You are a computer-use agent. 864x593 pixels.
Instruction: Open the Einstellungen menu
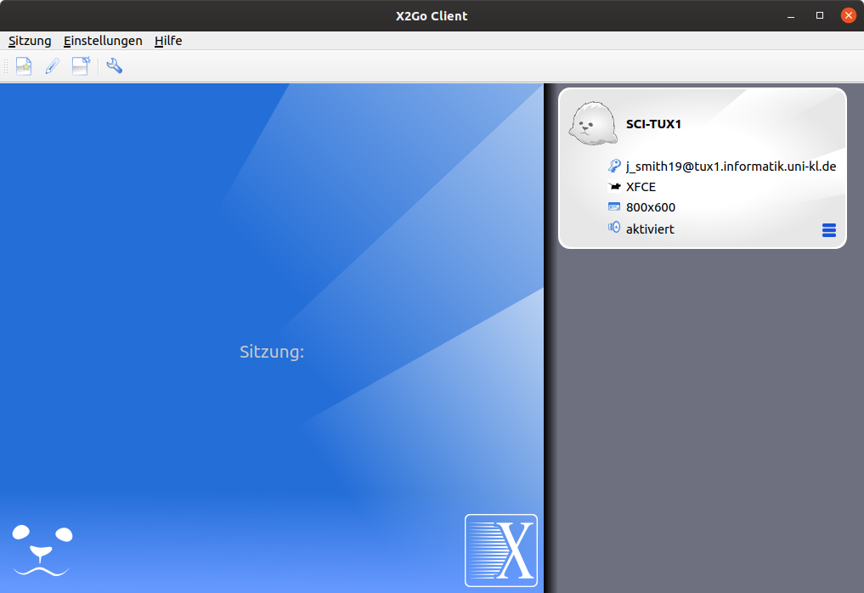click(x=103, y=41)
